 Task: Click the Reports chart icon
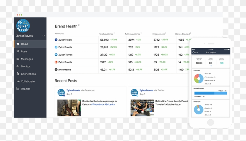(x=18, y=89)
